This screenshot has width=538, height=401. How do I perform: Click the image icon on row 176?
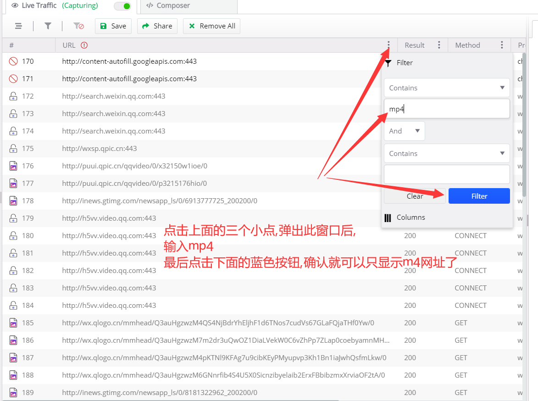pos(13,166)
